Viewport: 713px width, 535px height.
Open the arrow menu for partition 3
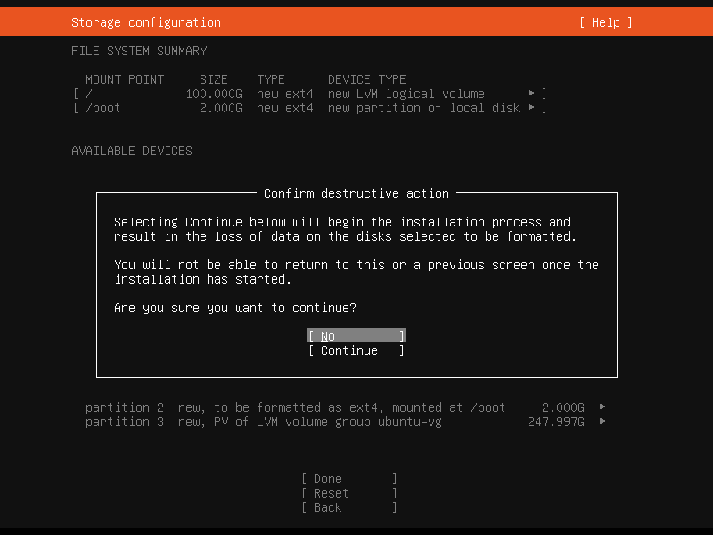[602, 422]
